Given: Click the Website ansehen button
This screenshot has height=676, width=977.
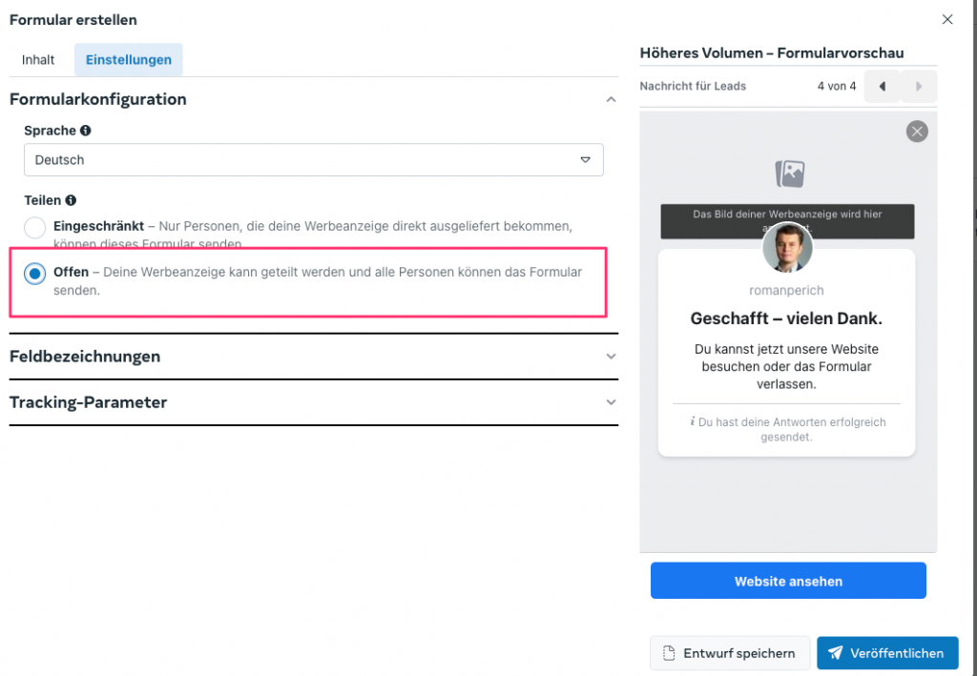Looking at the screenshot, I should click(788, 581).
